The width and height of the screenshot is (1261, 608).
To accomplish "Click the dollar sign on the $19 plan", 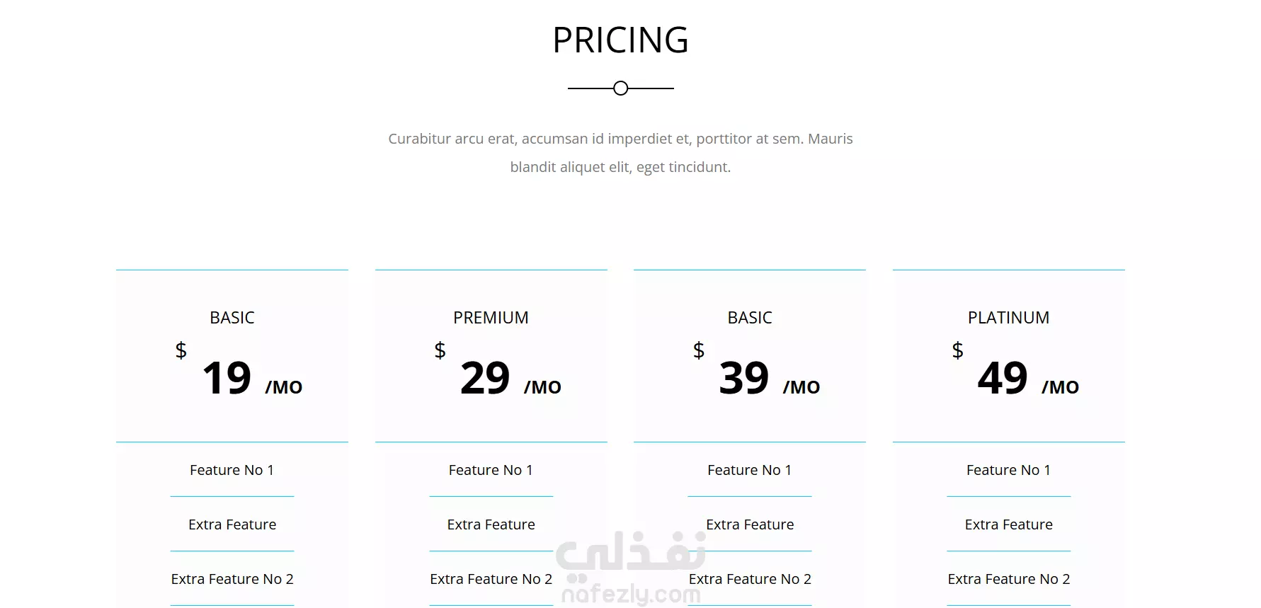I will coord(181,350).
